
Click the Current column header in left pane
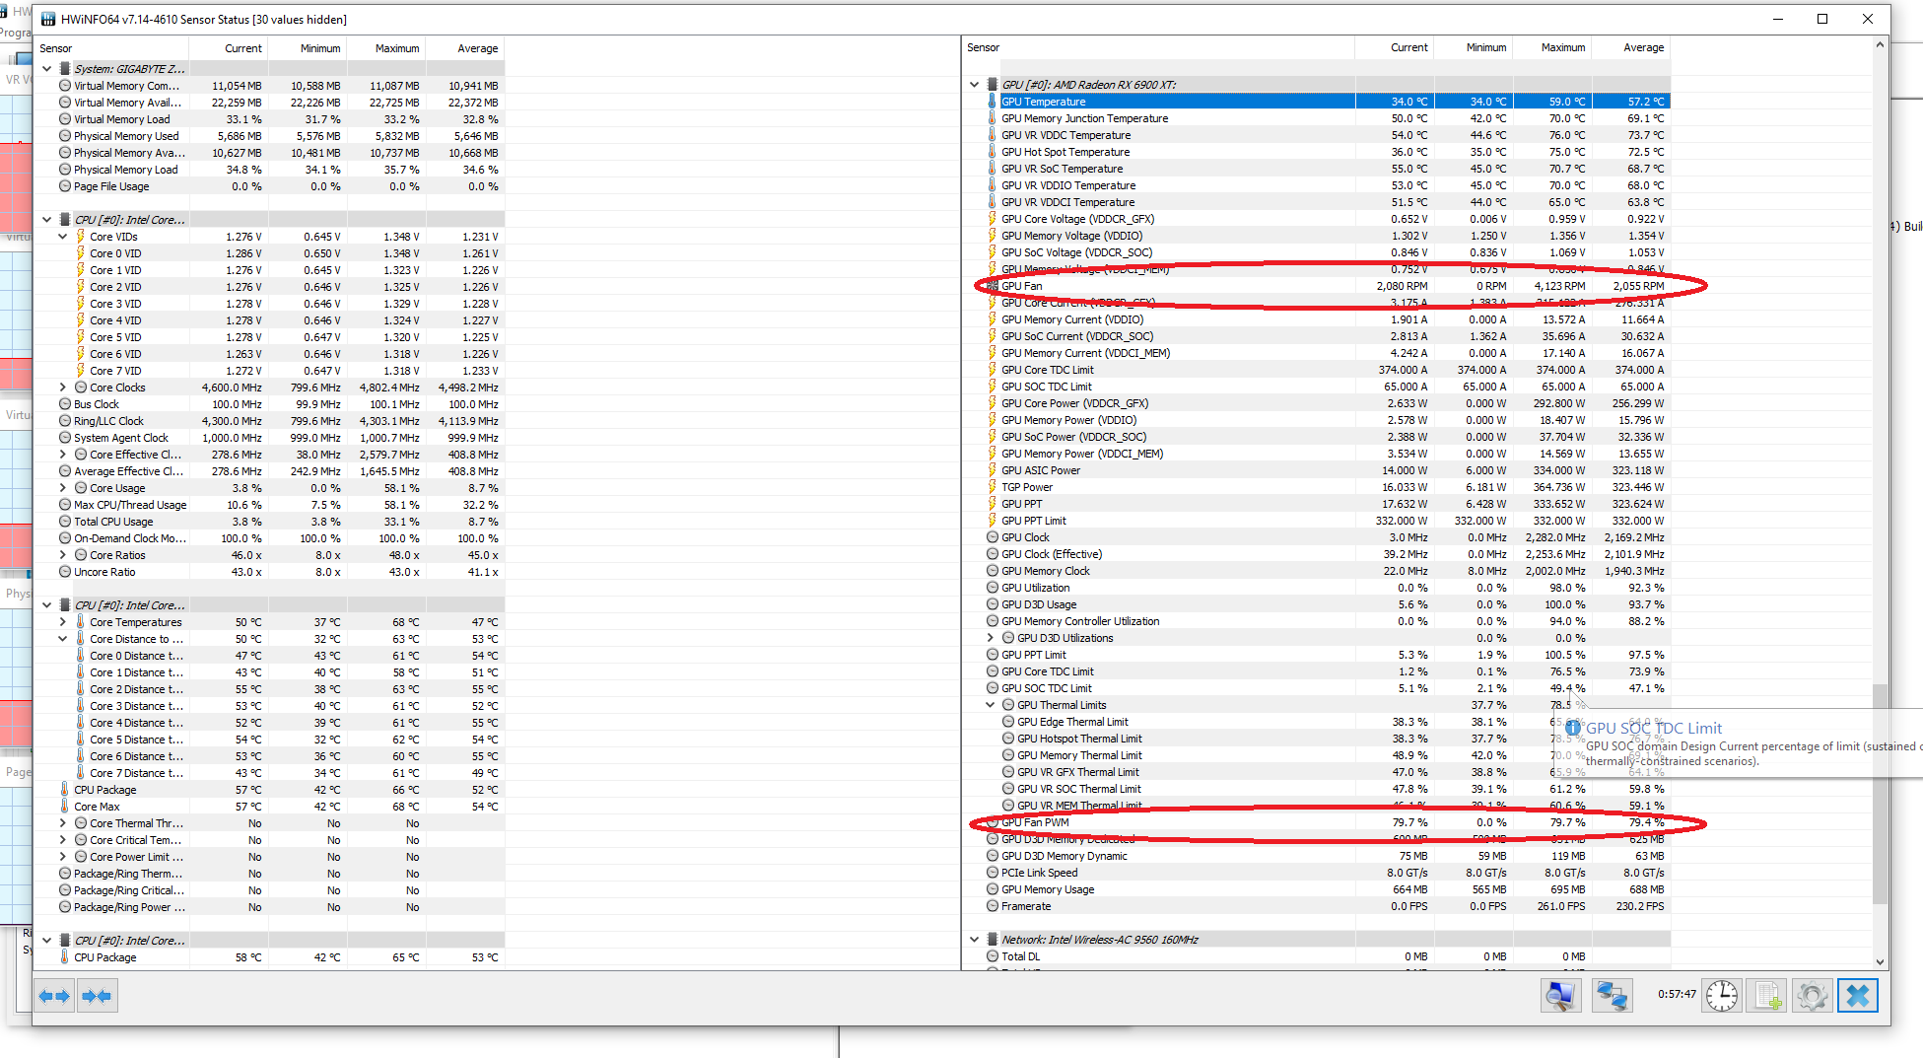[x=229, y=48]
